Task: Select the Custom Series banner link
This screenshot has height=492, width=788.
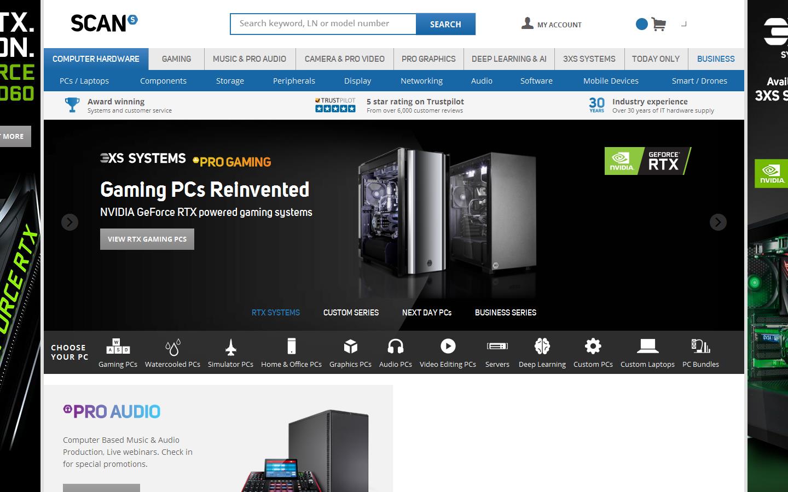Action: pos(351,313)
